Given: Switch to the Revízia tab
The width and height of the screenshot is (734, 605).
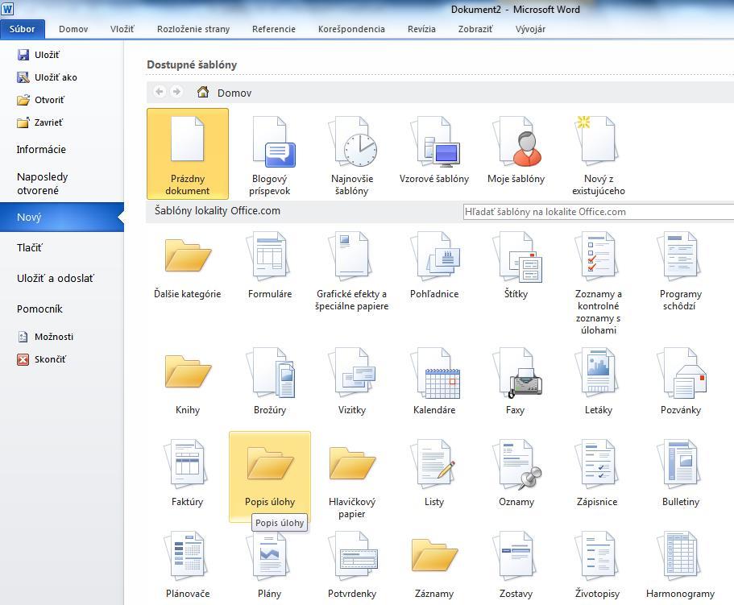Looking at the screenshot, I should click(421, 29).
